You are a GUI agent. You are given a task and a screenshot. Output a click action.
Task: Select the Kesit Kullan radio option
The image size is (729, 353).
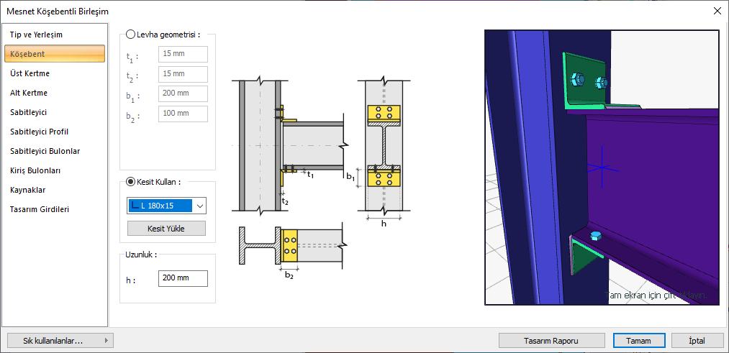point(130,182)
